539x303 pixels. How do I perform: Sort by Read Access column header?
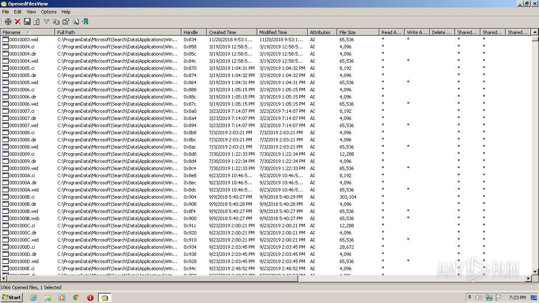point(392,32)
